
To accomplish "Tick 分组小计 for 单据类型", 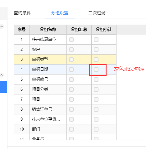I will click(x=96, y=60).
